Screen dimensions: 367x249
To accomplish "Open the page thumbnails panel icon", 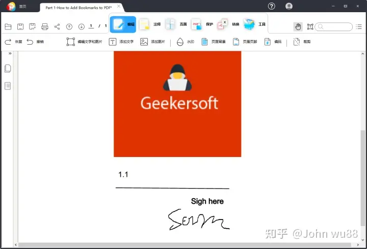I will pyautogui.click(x=8, y=69).
